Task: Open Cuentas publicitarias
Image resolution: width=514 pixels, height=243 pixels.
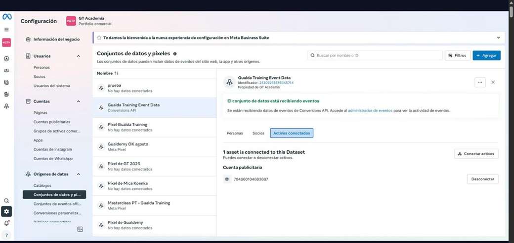Action: coord(52,122)
